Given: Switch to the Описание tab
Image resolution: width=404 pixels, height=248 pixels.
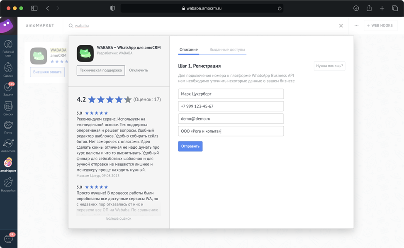Looking at the screenshot, I should pyautogui.click(x=189, y=49).
